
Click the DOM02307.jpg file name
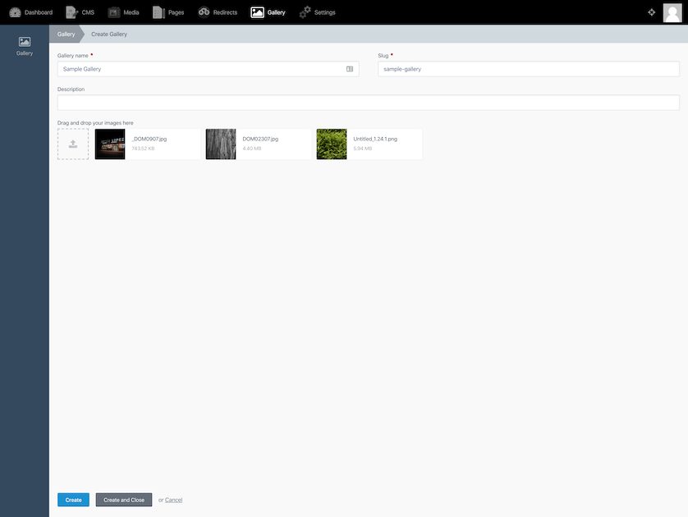click(260, 139)
